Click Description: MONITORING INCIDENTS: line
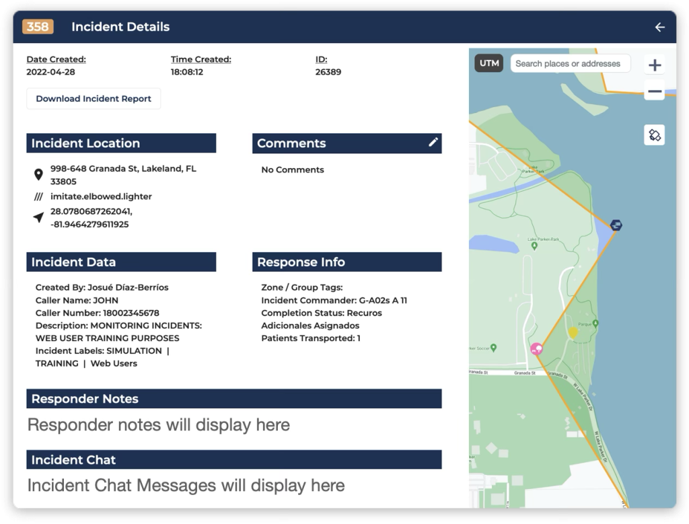 pos(118,326)
